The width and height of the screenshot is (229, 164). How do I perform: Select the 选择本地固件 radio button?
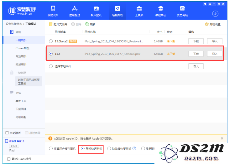(x=51, y=66)
